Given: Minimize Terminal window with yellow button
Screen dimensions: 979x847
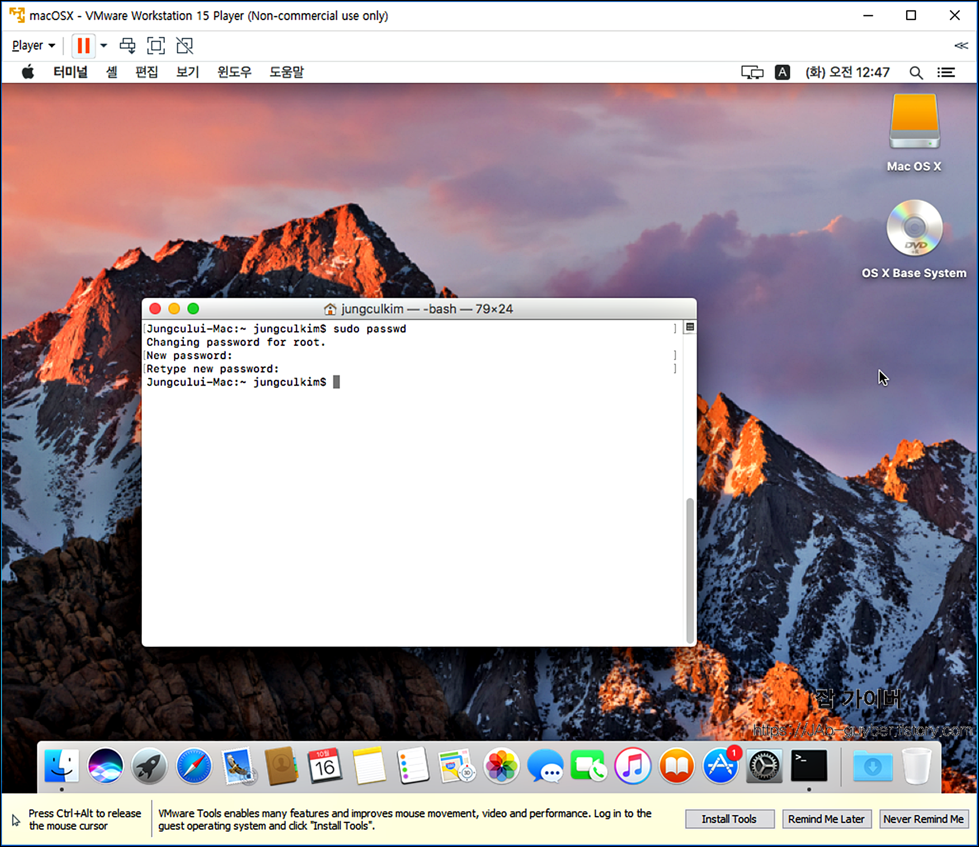Looking at the screenshot, I should tap(174, 309).
